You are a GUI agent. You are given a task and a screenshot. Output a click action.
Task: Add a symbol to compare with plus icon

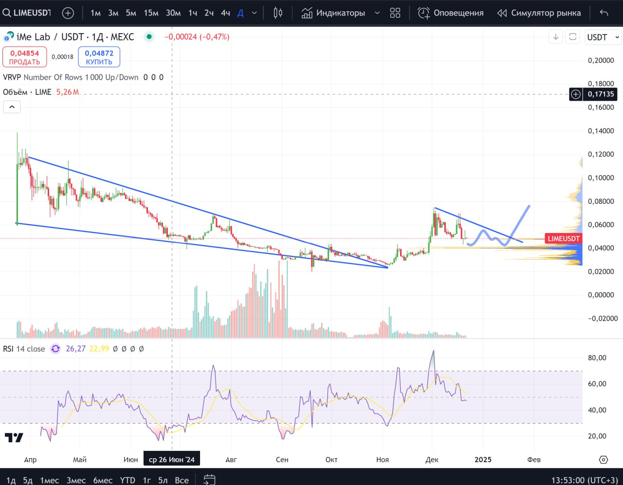click(68, 13)
